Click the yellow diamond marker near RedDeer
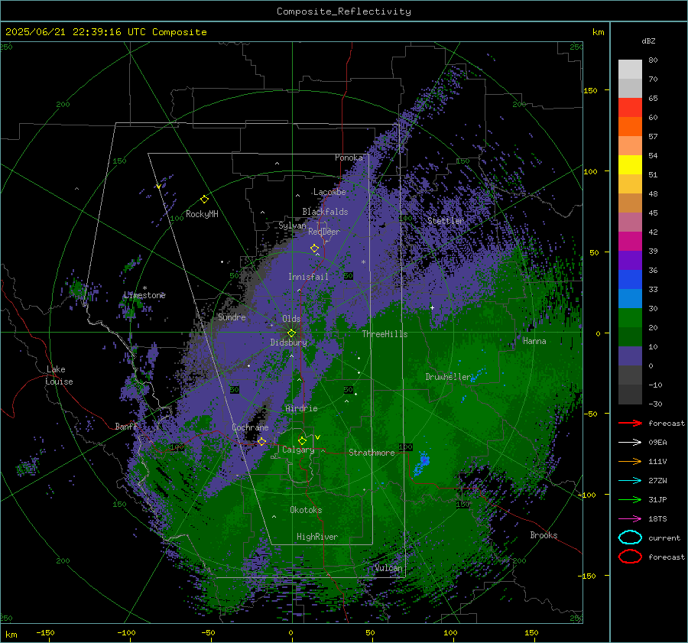688x643 pixels. (x=314, y=248)
